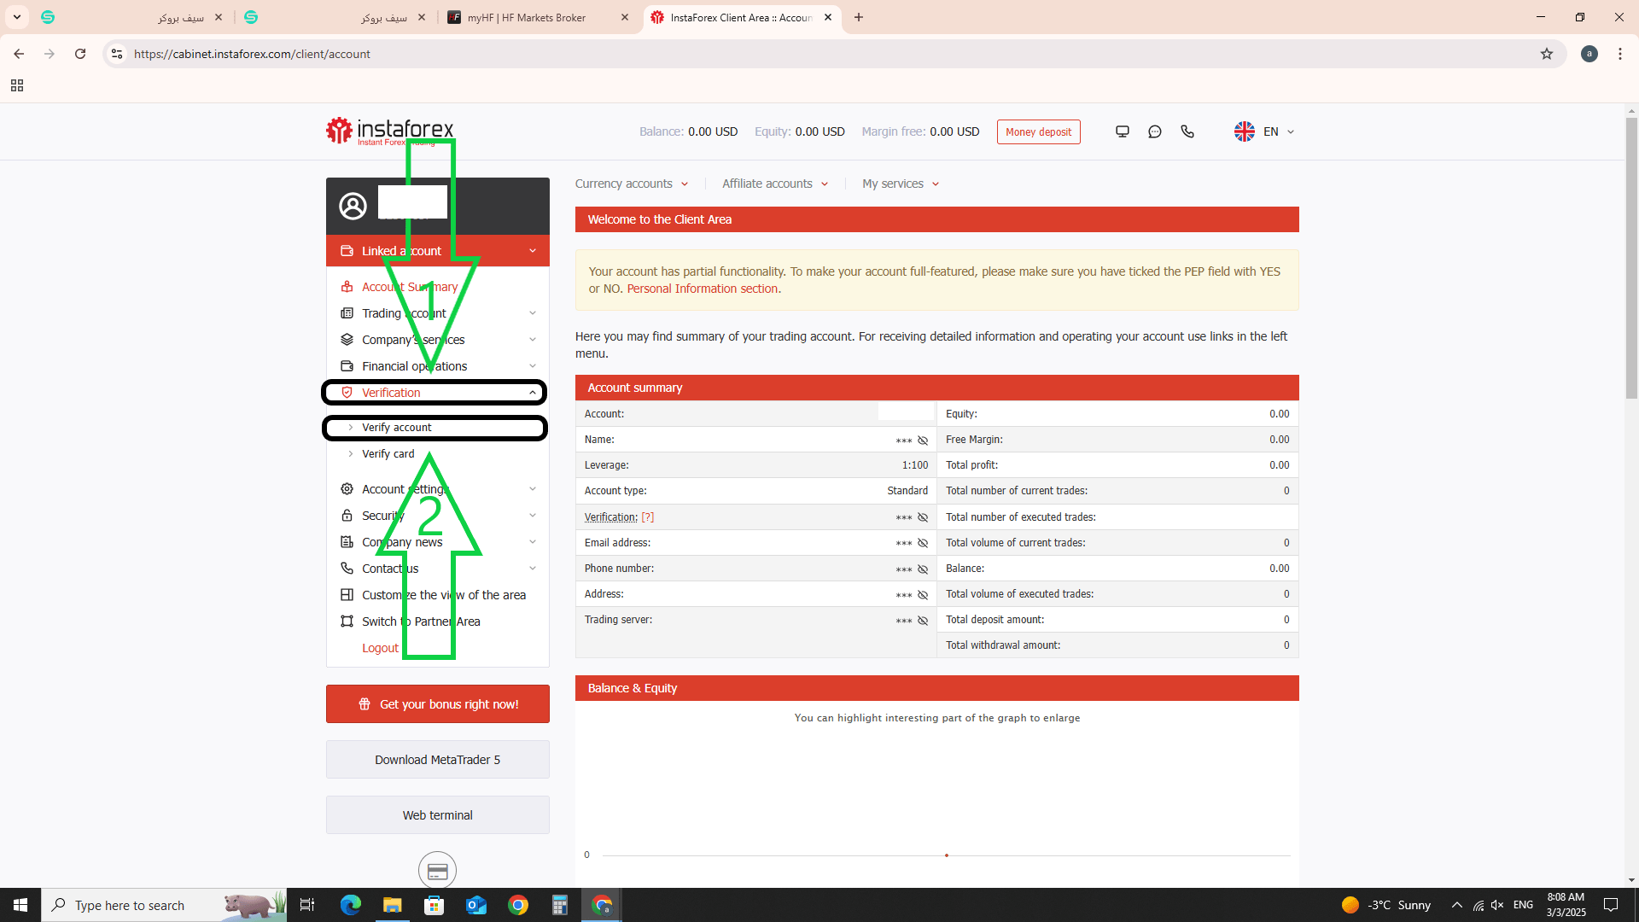
Task: Bookmark this page with the star icon
Action: tap(1547, 54)
